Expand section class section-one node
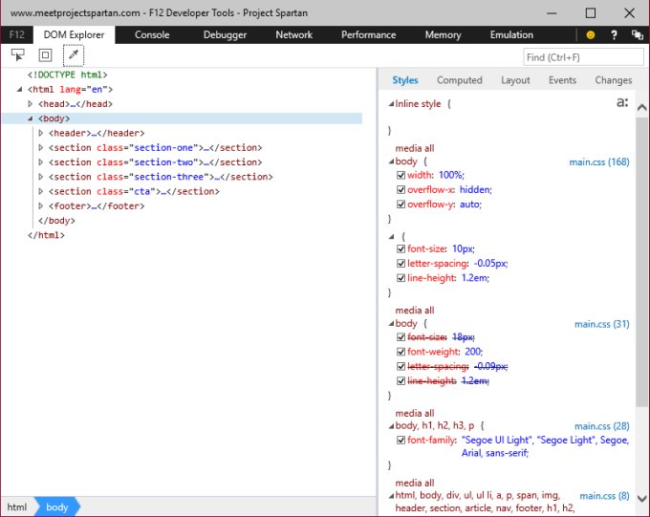The image size is (650, 517). coord(40,147)
